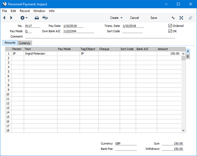The width and height of the screenshot is (197, 156).
Task: Click the Save button
Action: tap(153, 18)
